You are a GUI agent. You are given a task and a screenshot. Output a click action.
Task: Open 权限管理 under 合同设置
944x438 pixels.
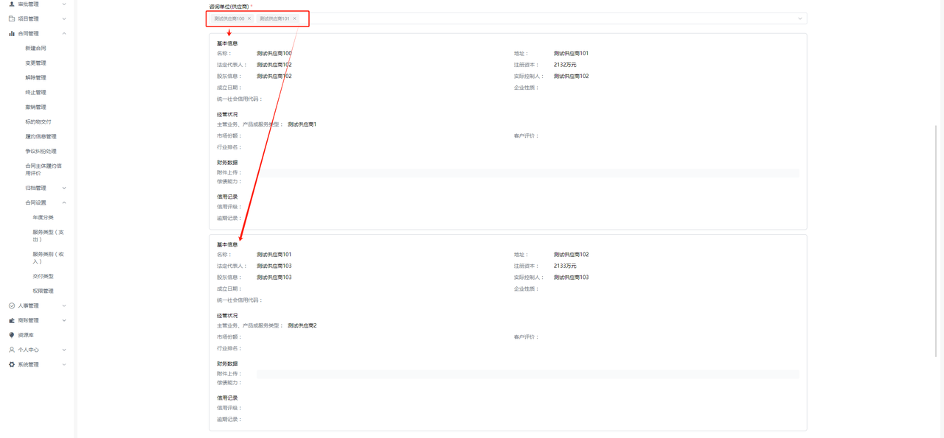(43, 291)
